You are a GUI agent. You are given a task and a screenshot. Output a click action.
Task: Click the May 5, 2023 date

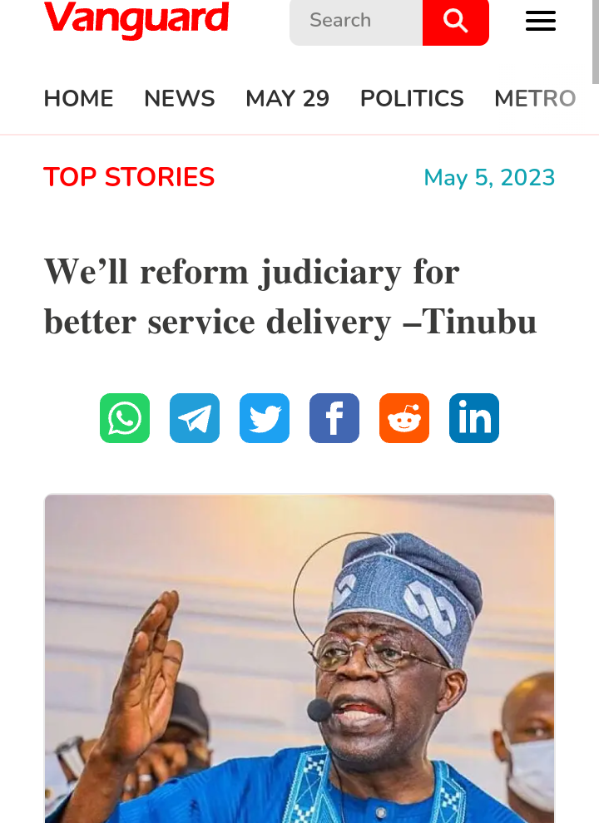tap(489, 177)
